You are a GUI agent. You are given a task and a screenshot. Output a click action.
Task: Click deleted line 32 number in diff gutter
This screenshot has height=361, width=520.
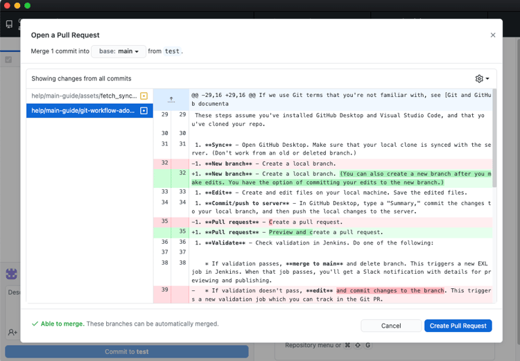click(x=165, y=163)
